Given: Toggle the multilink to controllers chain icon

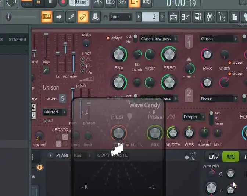Looking at the screenshot, I should tap(83, 17).
